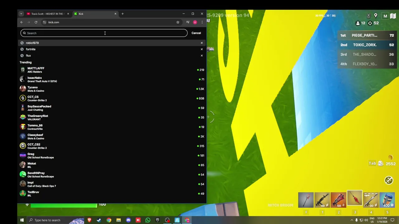Click MATTLAFFF avatar thumbnail
The image size is (399, 224).
click(23, 70)
